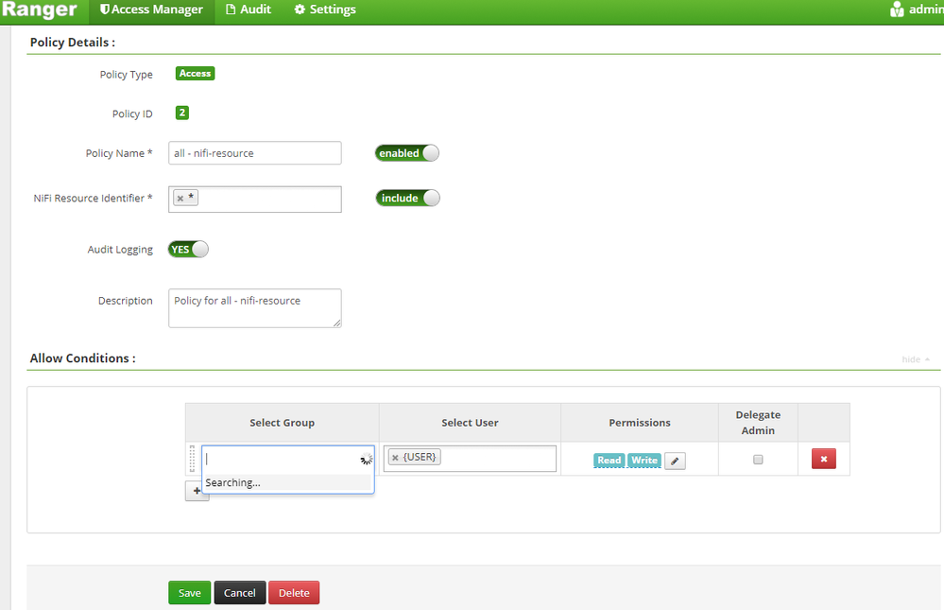Click the Delegate Admin column header
Image resolution: width=944 pixels, height=610 pixels.
point(758,423)
